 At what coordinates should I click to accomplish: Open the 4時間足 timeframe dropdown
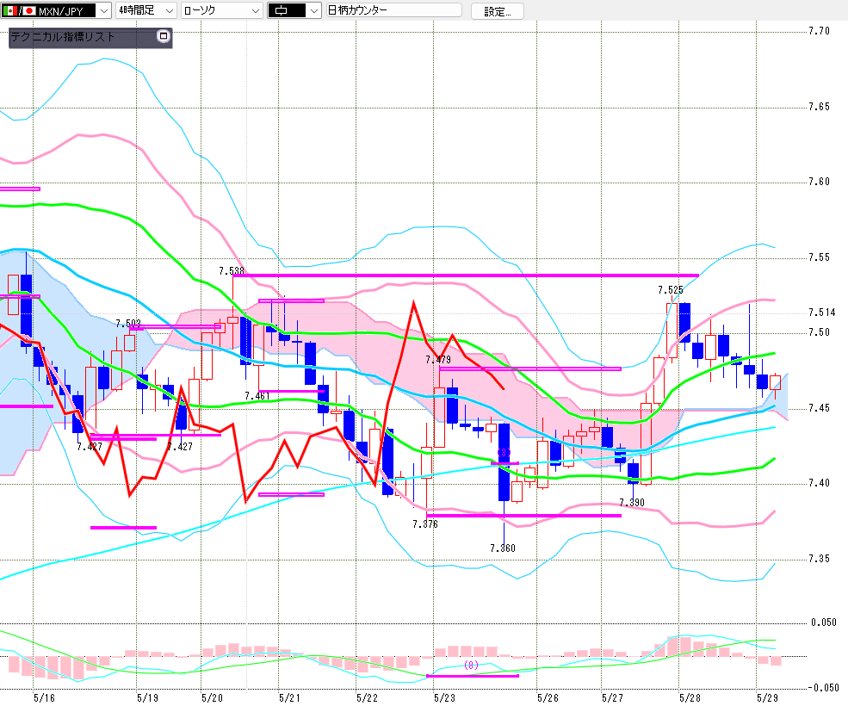pos(147,11)
